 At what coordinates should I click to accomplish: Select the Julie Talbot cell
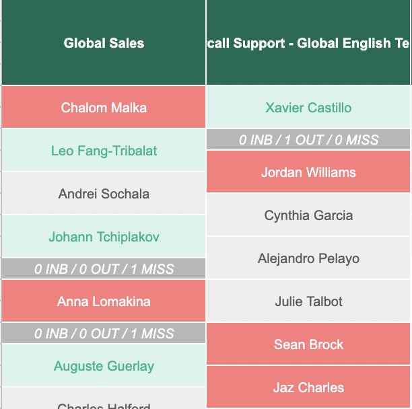coord(309,301)
